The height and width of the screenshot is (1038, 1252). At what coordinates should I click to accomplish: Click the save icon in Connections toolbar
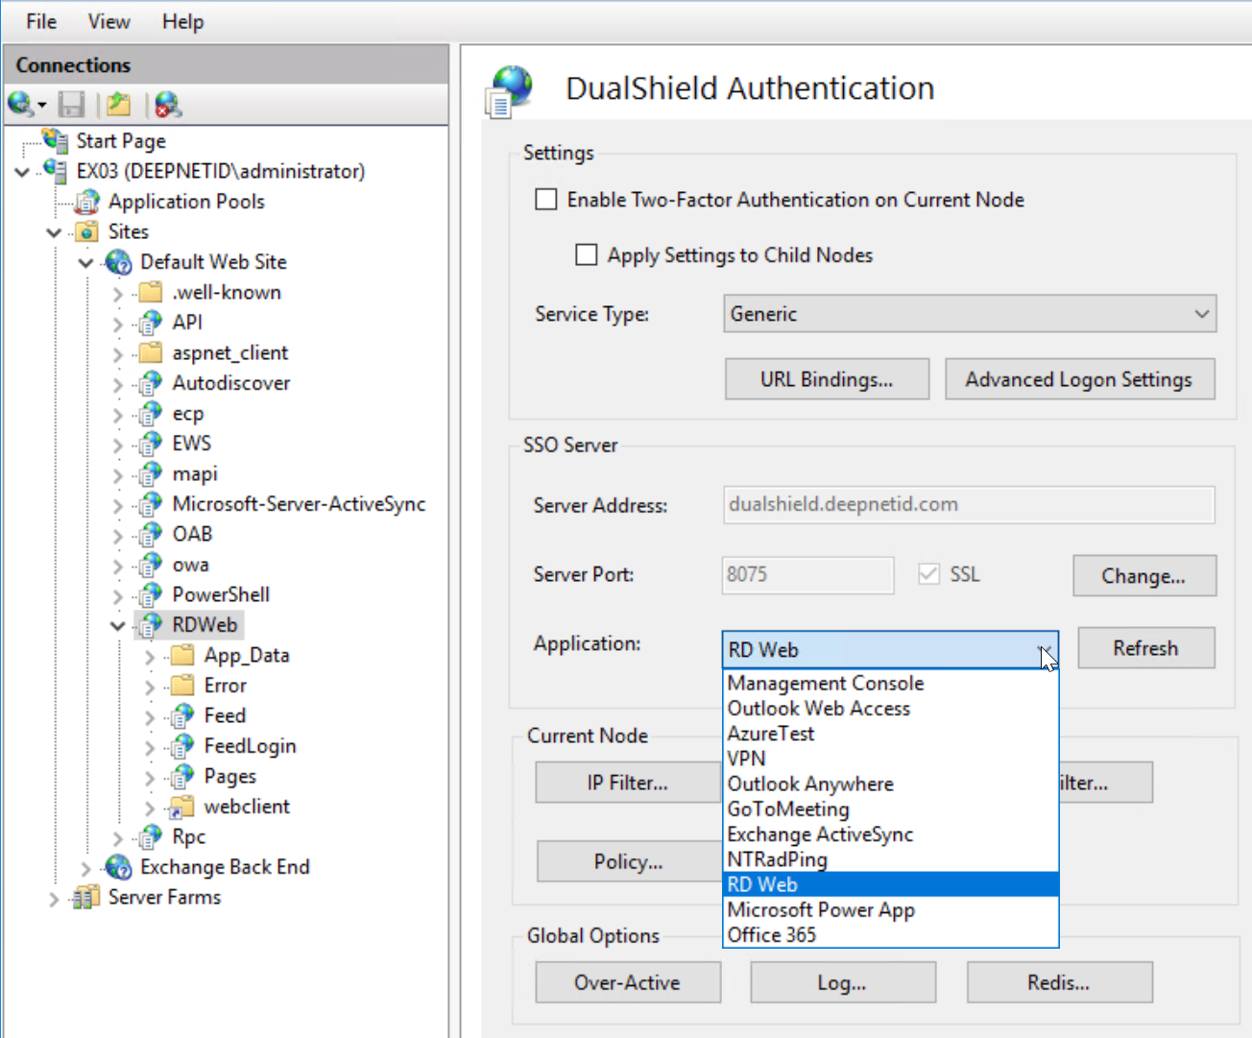point(71,104)
